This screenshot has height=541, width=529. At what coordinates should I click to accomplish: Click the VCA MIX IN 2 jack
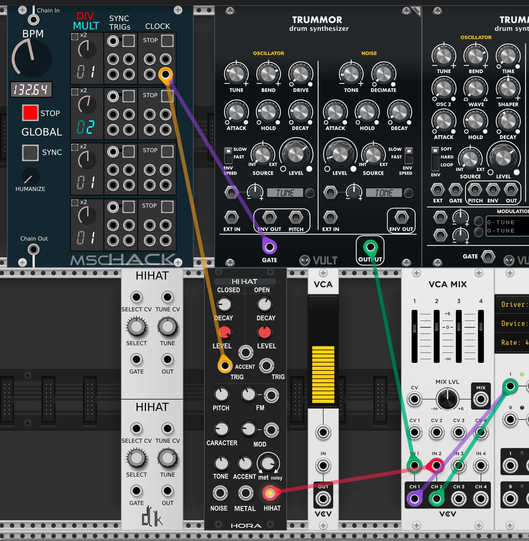point(436,466)
